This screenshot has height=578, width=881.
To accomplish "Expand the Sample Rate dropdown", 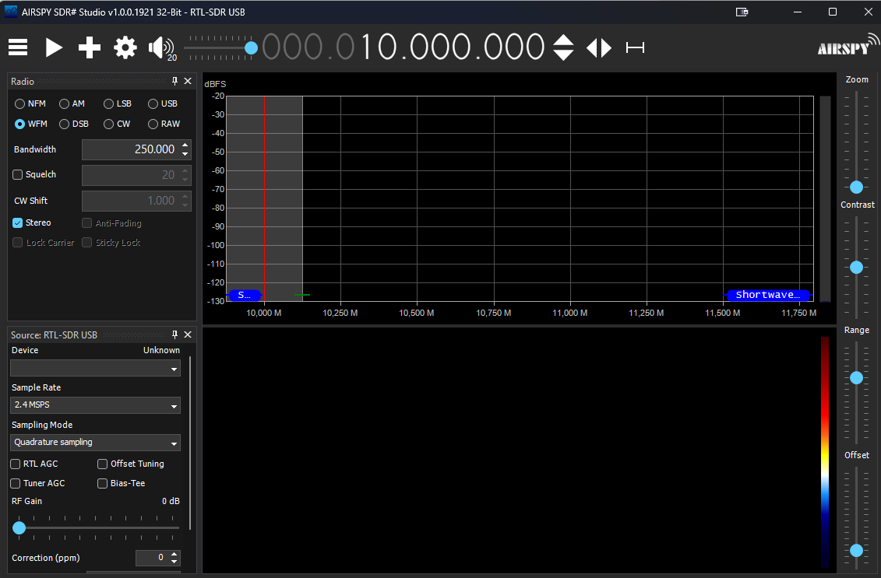I will point(95,405).
